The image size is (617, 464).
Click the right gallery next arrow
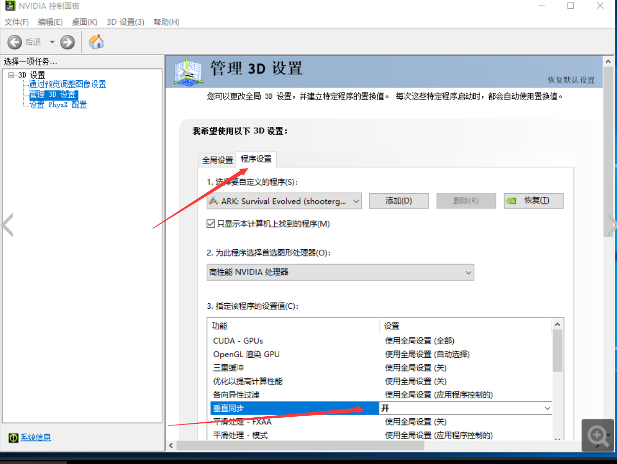click(x=611, y=224)
